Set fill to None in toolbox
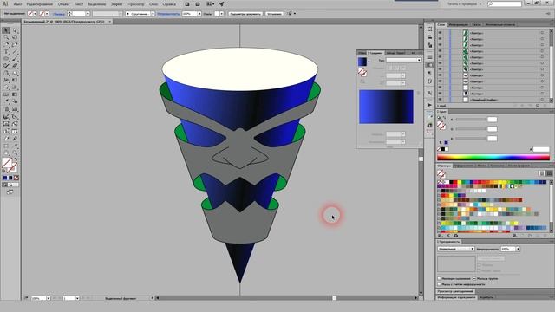Viewport: 555px width, 312px height. pos(16,178)
